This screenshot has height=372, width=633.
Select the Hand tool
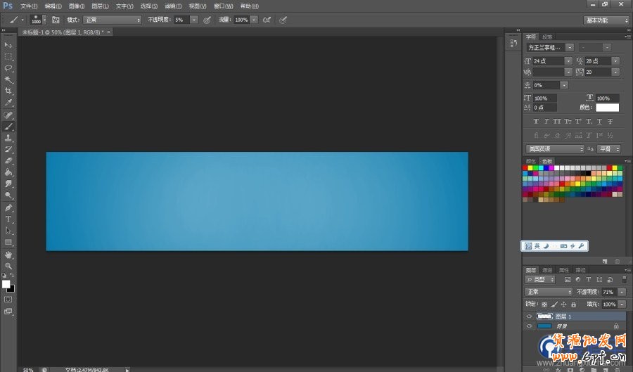pos(8,255)
